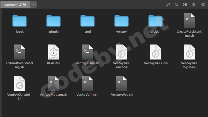
Task: Select the VentoyGUI.i386 executable icon
Action: (155, 52)
